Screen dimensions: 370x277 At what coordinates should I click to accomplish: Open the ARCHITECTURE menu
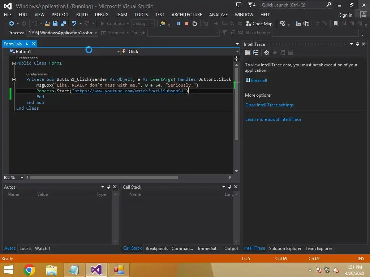pyautogui.click(x=187, y=14)
